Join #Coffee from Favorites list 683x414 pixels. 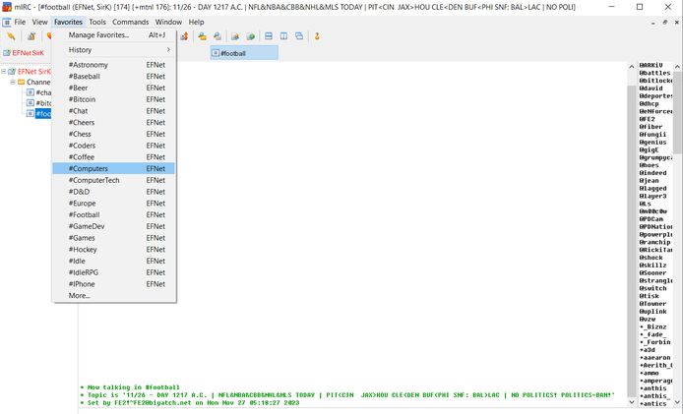coord(114,156)
